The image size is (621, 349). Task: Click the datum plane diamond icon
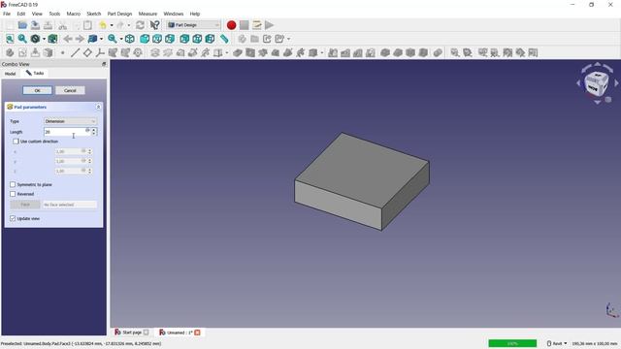(x=87, y=52)
